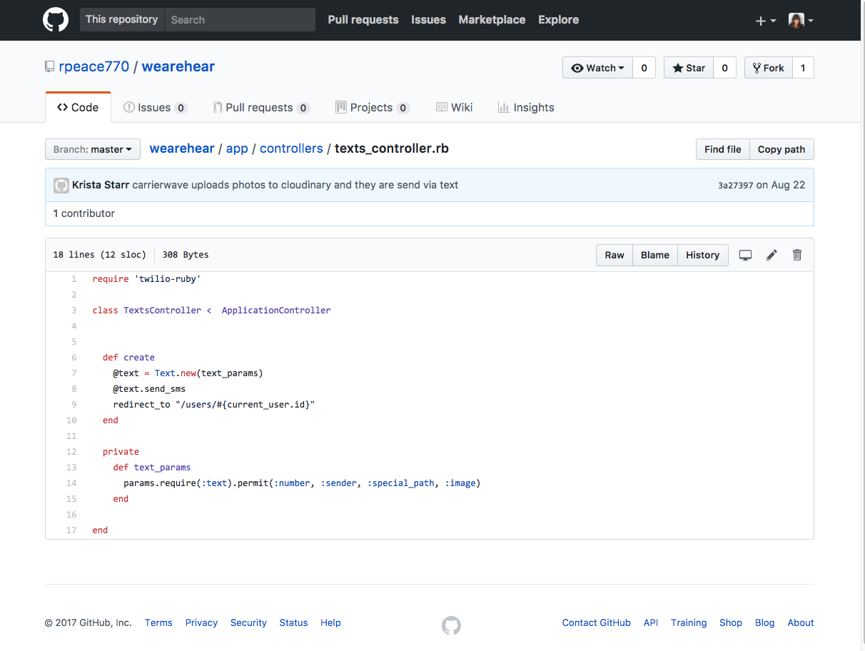Click the GitHub Octocat logo in header
865x651 pixels.
pyautogui.click(x=56, y=20)
